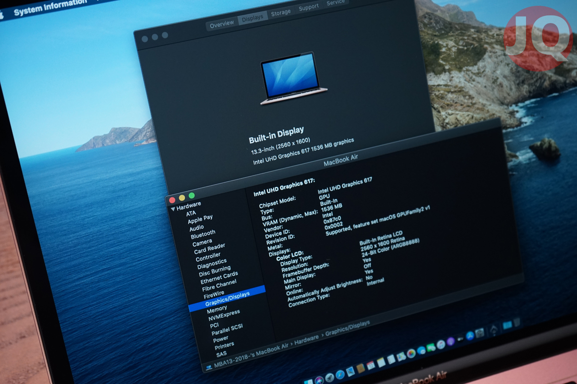Open System Preferences from the Dock

click(x=479, y=333)
